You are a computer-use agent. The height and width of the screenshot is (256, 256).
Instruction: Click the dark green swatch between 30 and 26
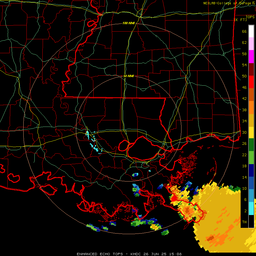(251, 145)
